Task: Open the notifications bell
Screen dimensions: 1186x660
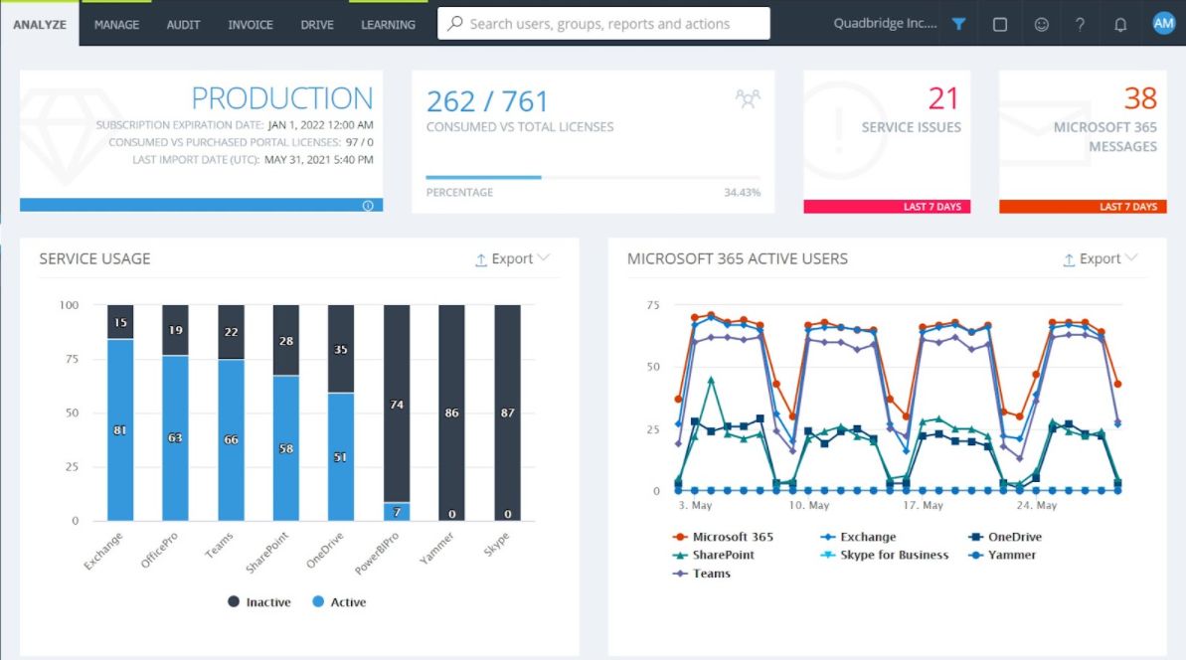Action: (1120, 23)
